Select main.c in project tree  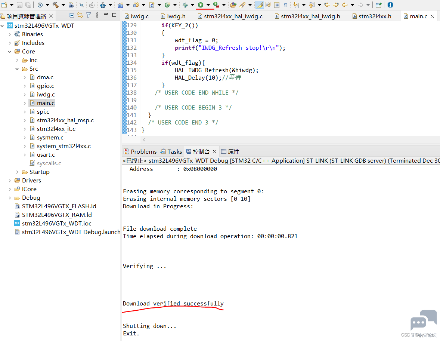click(x=42, y=103)
